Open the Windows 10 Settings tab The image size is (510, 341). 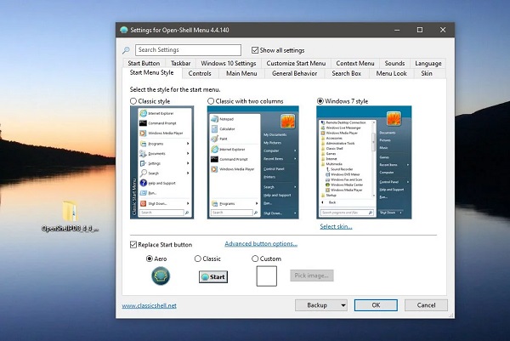229,63
